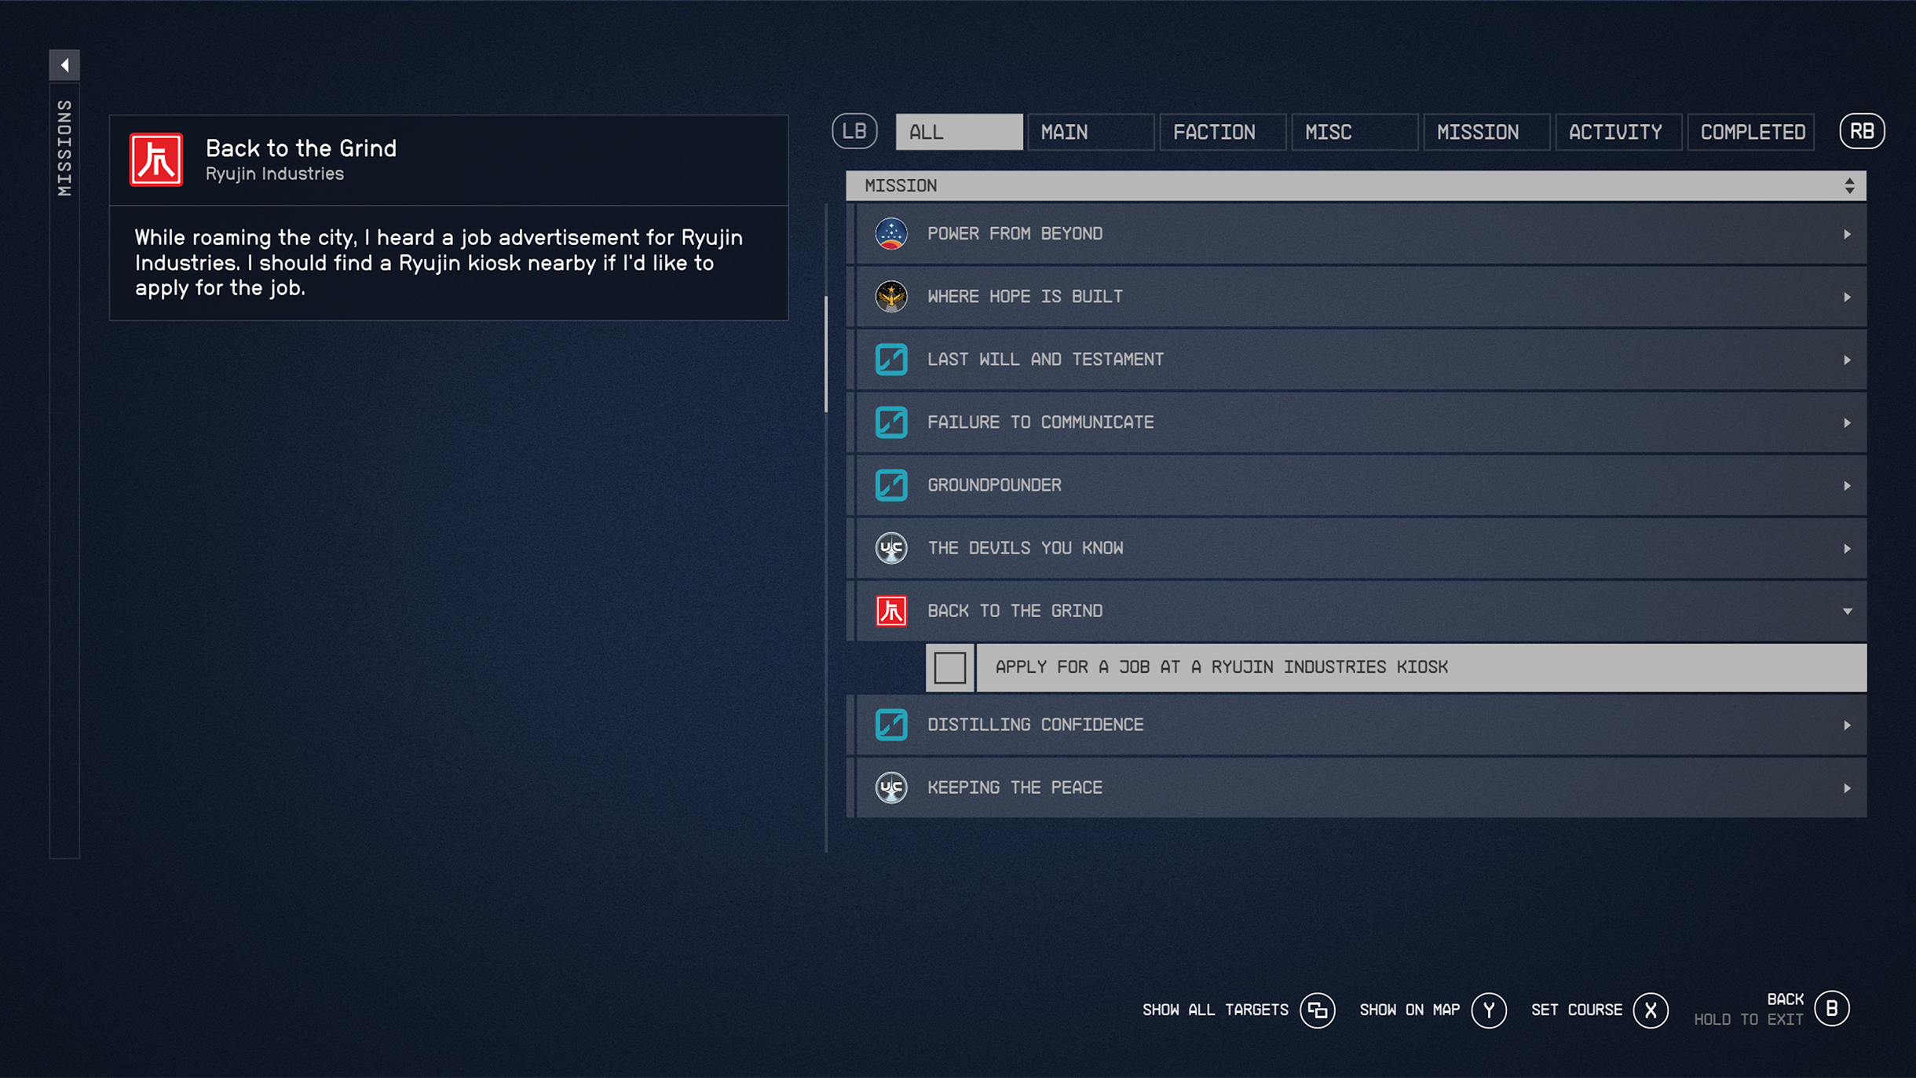
Task: Click Show on Map button
Action: (1486, 1010)
